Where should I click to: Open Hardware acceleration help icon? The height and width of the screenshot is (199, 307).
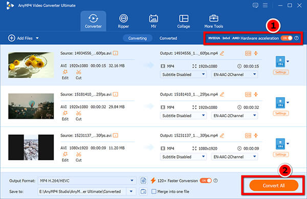[x=297, y=38]
